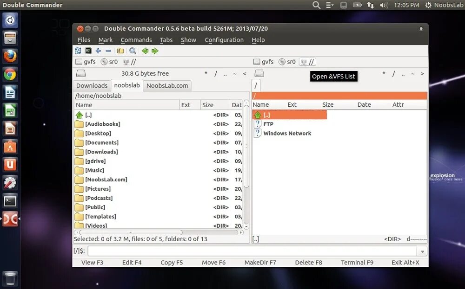
Task: Open terminal via toolbar icon
Action: pos(88,51)
